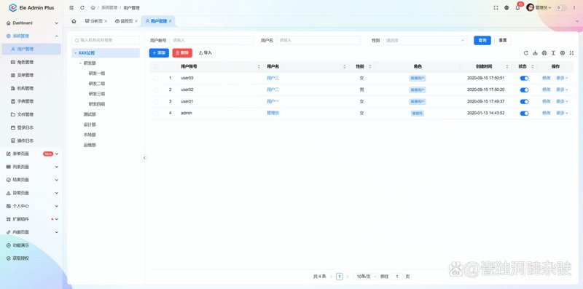Refresh the user table with the reload tool icon
The width and height of the screenshot is (583, 289).
[x=526, y=53]
